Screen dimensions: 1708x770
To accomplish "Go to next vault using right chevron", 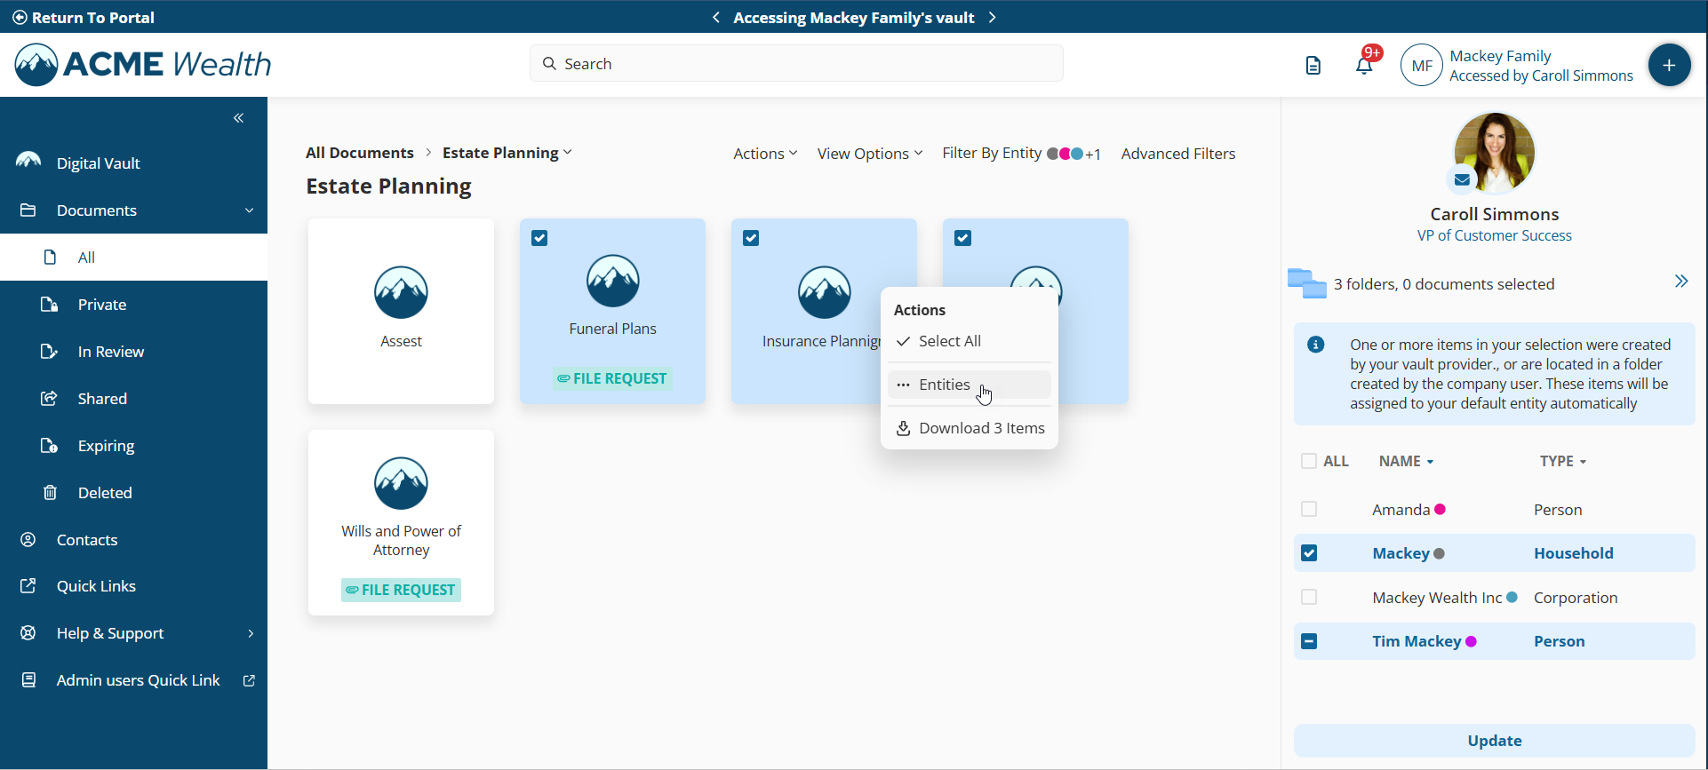I will click(993, 17).
